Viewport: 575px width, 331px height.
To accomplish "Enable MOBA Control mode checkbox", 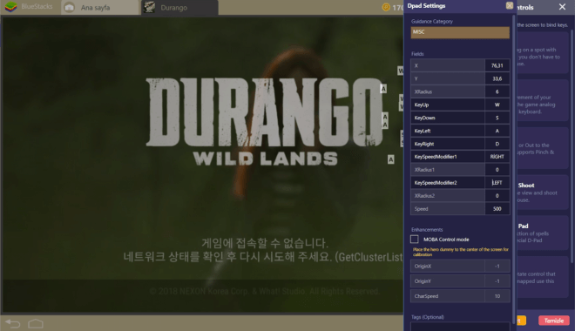I will coord(415,240).
